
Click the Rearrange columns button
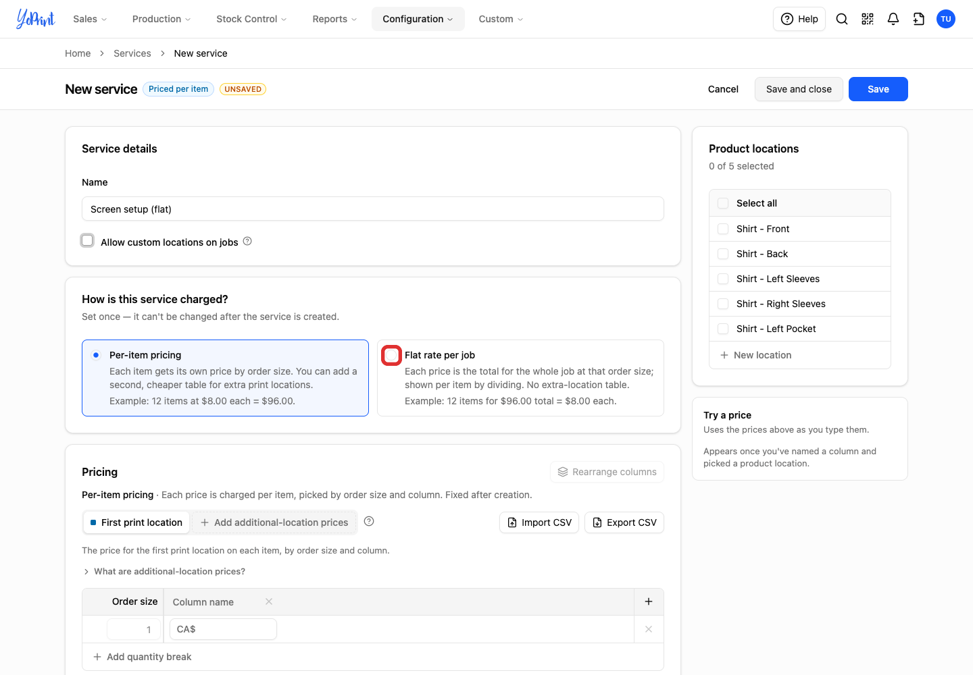click(x=607, y=472)
